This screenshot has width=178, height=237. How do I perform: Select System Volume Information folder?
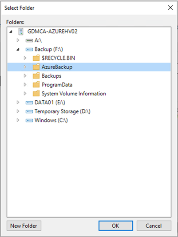[x=74, y=94]
